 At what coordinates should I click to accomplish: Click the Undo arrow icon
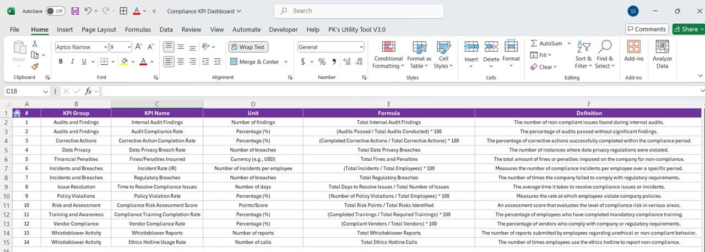(x=88, y=11)
